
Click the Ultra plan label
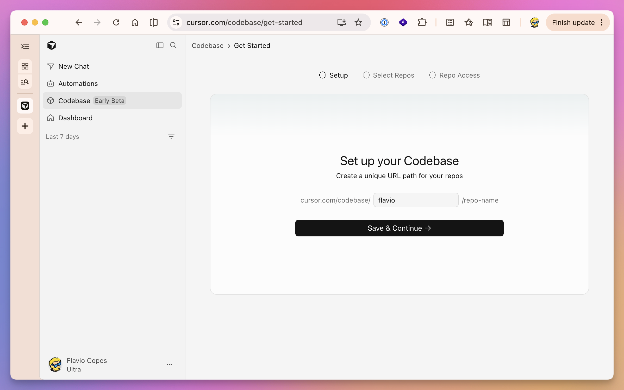coord(74,369)
